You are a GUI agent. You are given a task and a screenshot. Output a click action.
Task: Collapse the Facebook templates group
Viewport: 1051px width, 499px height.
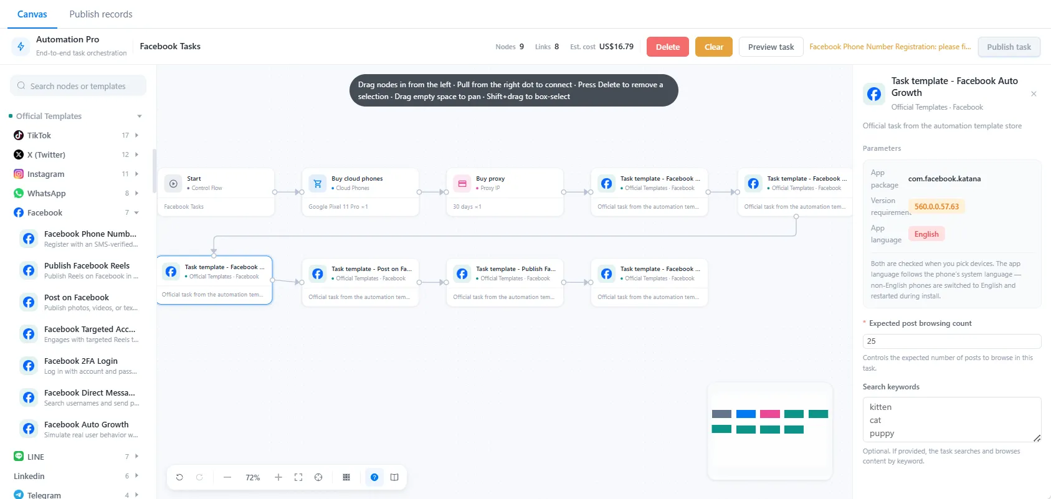(137, 212)
